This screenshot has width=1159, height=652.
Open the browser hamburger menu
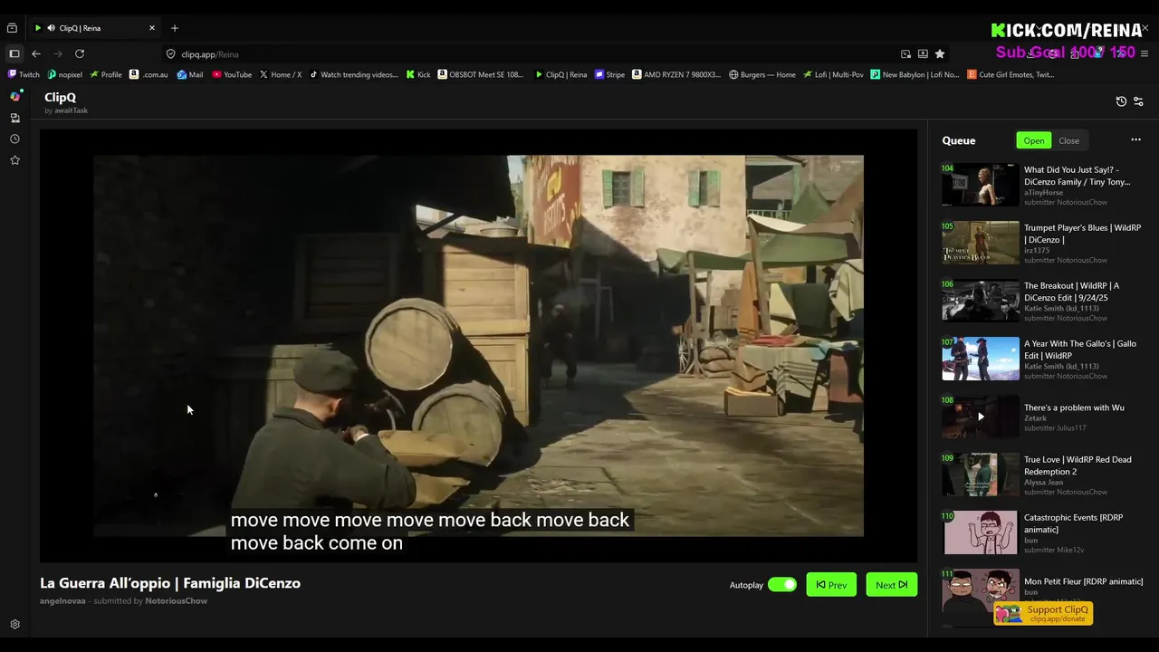tap(1145, 54)
